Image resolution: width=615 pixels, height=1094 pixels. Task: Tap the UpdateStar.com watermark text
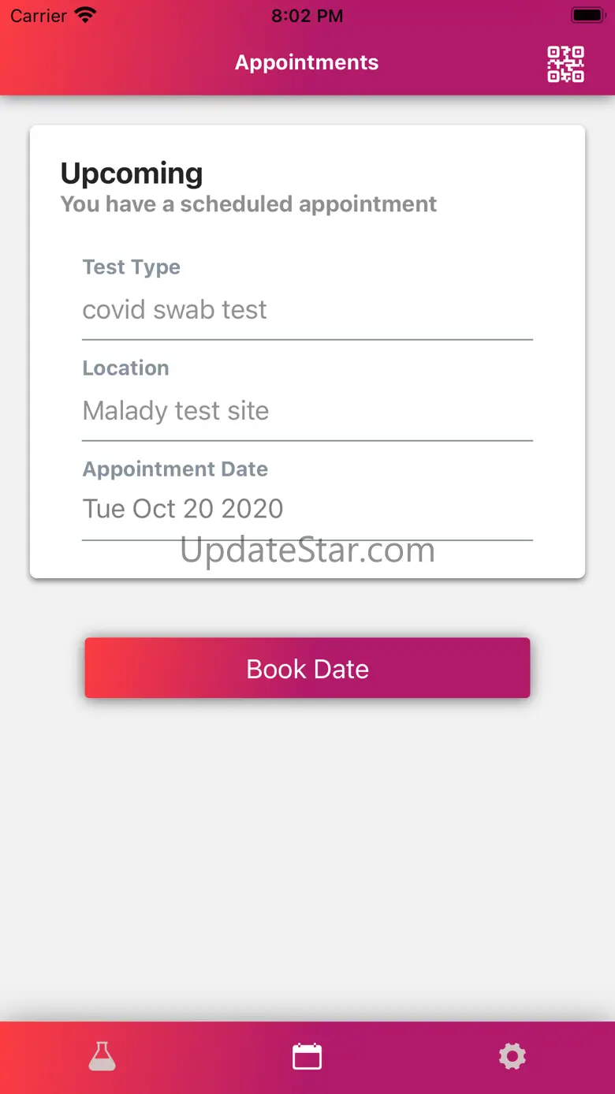[307, 551]
